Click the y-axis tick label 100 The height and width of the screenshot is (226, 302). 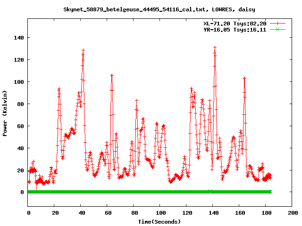coord(19,82)
